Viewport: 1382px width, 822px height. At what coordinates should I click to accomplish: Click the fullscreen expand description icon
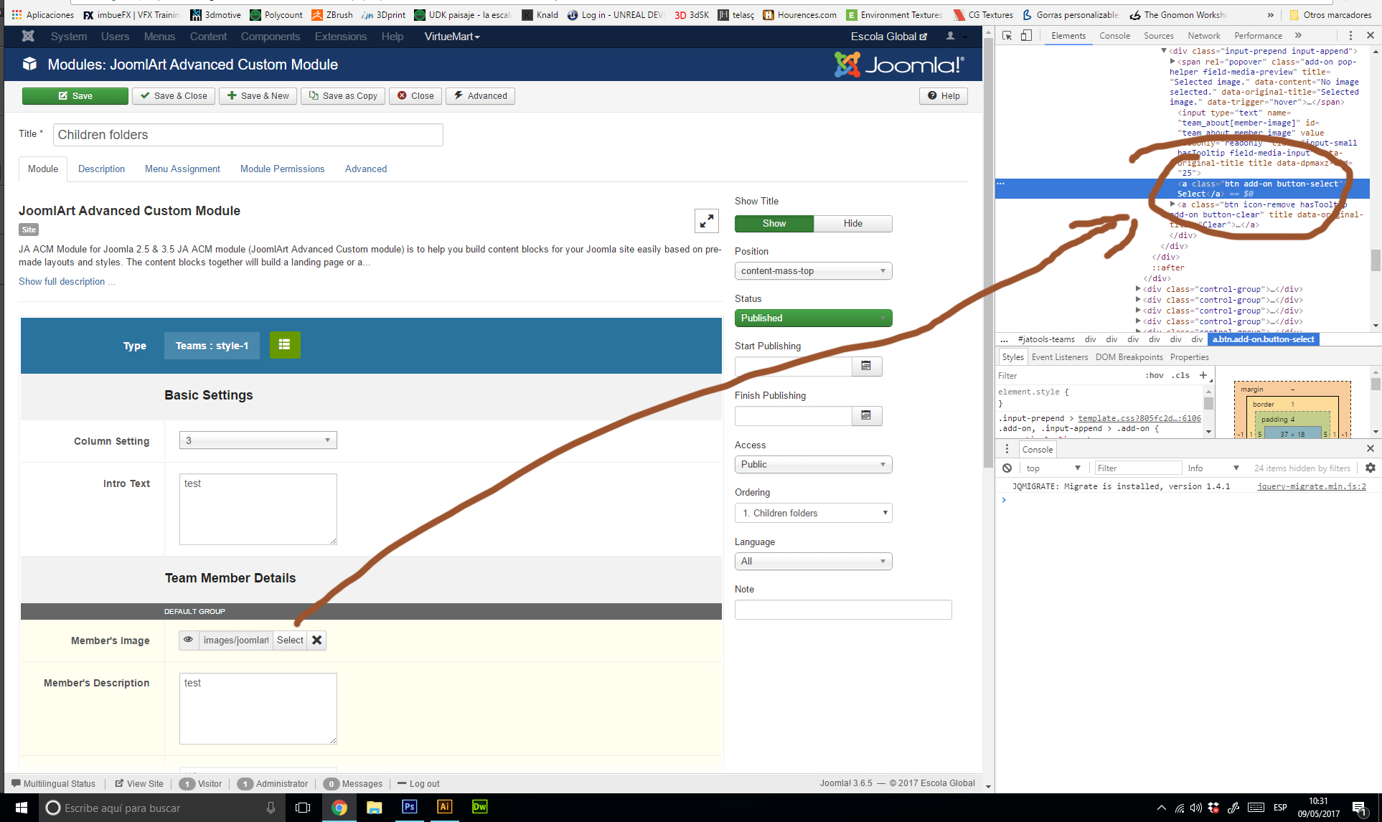click(706, 221)
